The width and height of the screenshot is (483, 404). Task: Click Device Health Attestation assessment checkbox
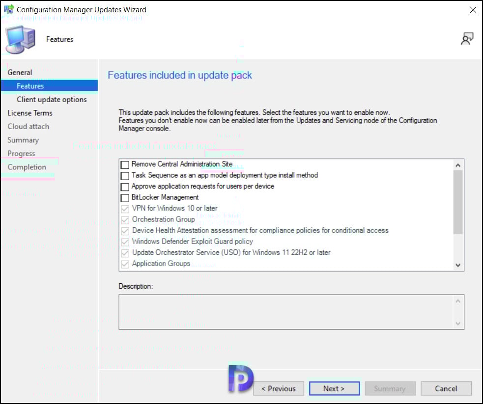(x=125, y=231)
